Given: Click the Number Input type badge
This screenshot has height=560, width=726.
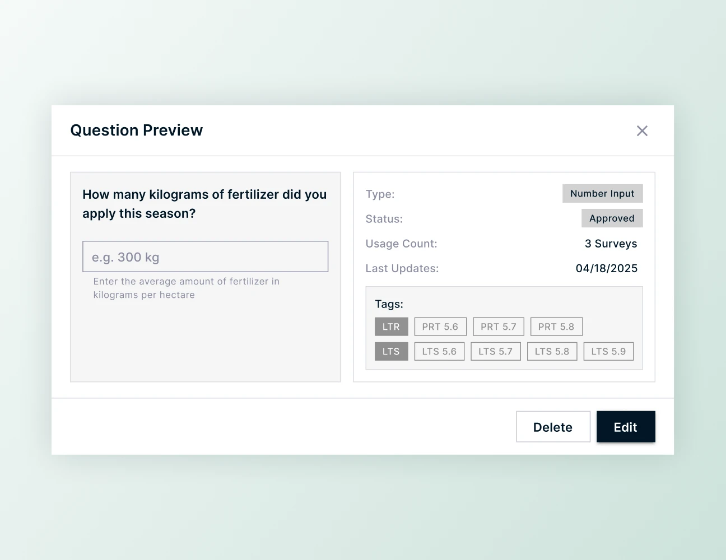Looking at the screenshot, I should [x=602, y=193].
